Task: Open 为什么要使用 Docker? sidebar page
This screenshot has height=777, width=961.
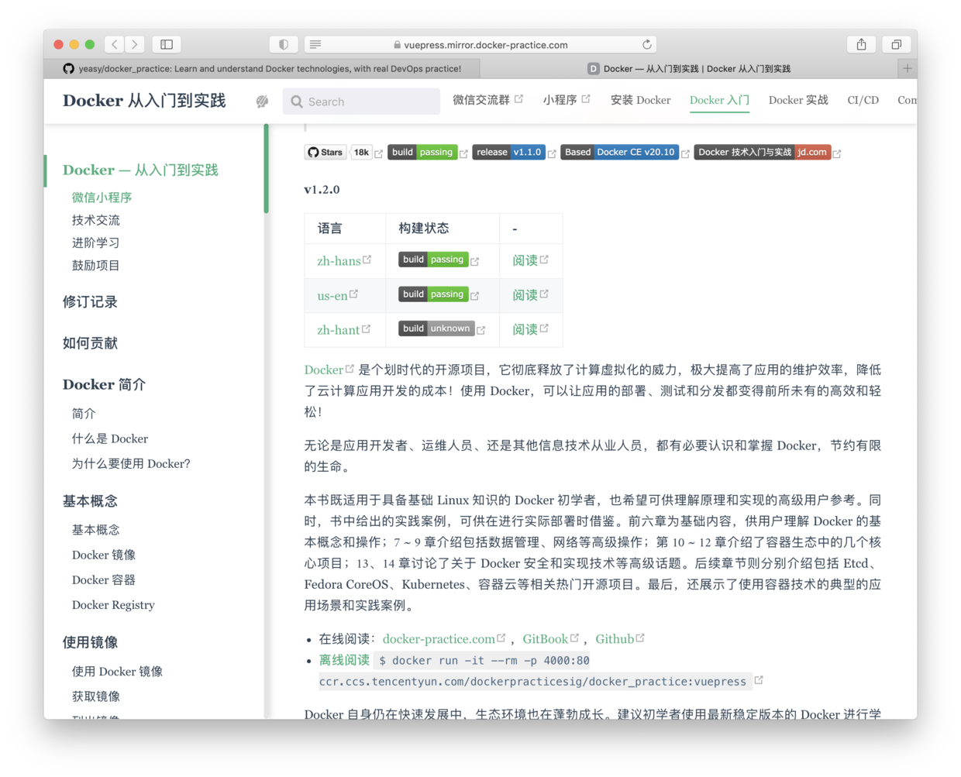Action: click(x=130, y=463)
